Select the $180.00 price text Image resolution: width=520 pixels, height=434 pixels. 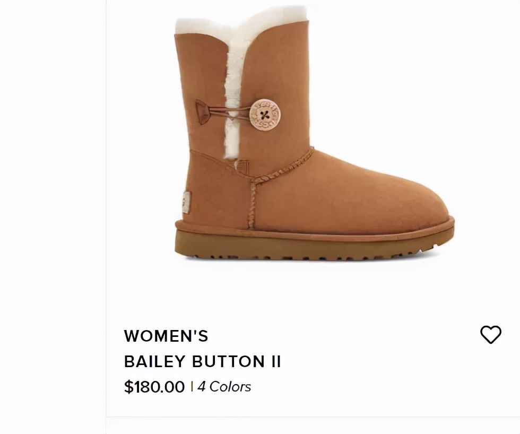coord(154,387)
